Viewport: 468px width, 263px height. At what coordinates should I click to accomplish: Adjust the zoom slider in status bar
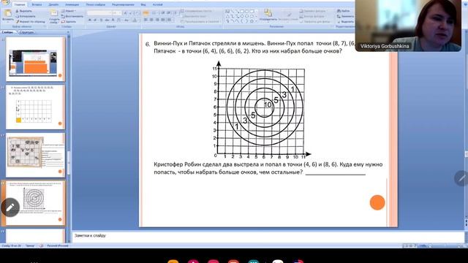tap(445, 245)
